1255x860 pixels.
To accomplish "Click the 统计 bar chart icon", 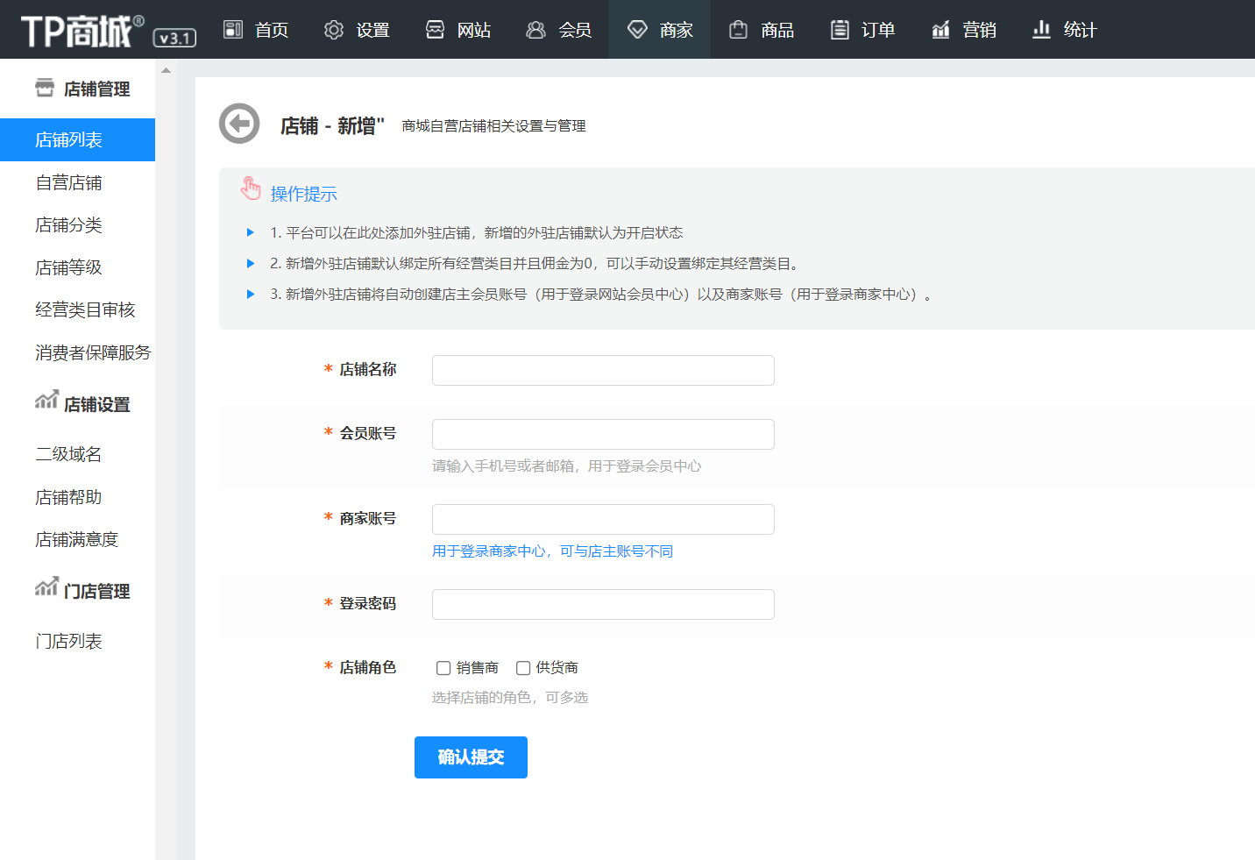I will (x=1041, y=30).
